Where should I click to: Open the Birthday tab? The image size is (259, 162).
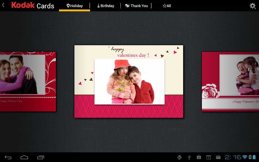[x=105, y=6]
